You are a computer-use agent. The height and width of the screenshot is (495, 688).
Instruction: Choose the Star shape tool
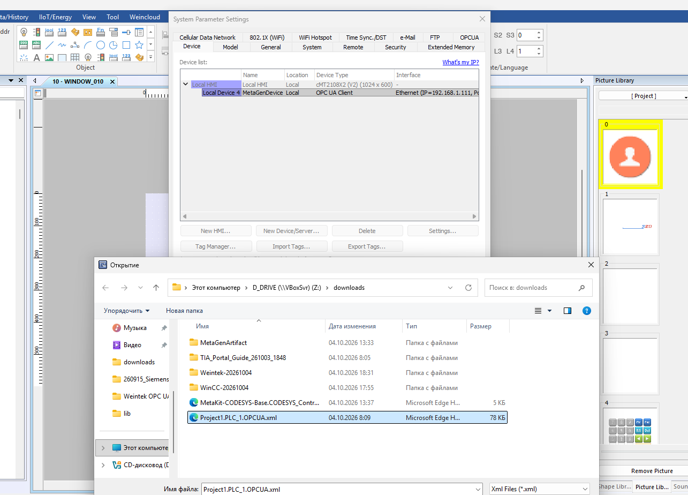click(139, 45)
